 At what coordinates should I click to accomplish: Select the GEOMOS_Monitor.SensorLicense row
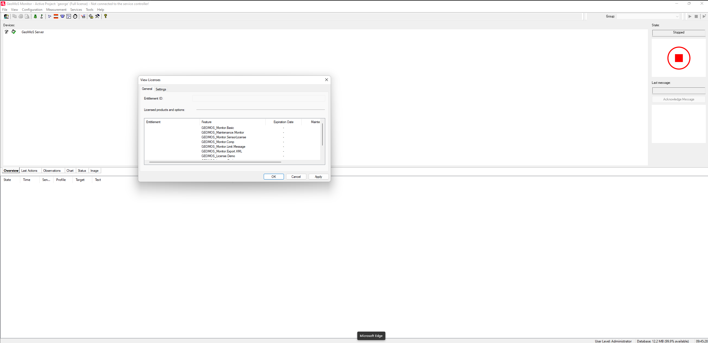[232, 137]
